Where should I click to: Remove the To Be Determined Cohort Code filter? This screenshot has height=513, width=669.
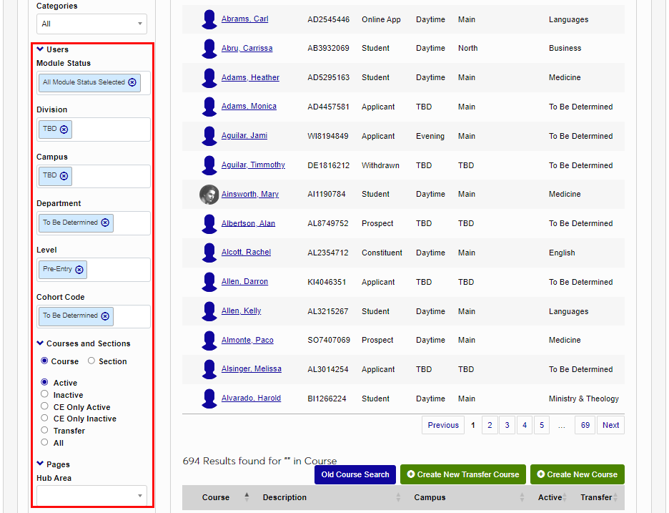[105, 316]
